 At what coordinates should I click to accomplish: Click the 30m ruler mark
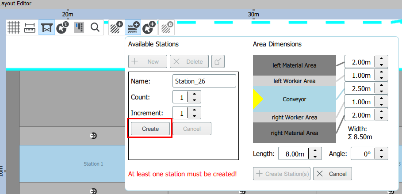[253, 14]
